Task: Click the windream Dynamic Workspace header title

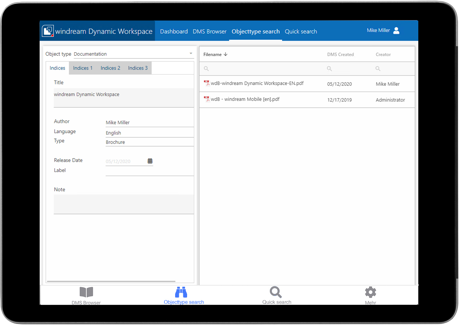Action: coord(104,31)
